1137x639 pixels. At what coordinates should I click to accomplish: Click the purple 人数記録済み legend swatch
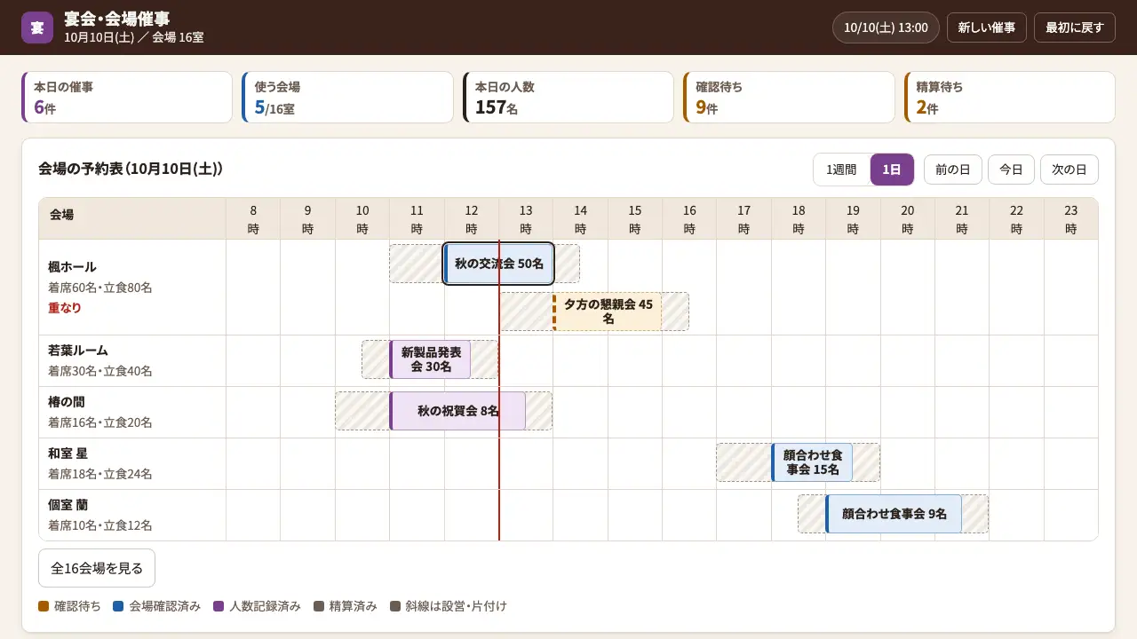pos(219,606)
